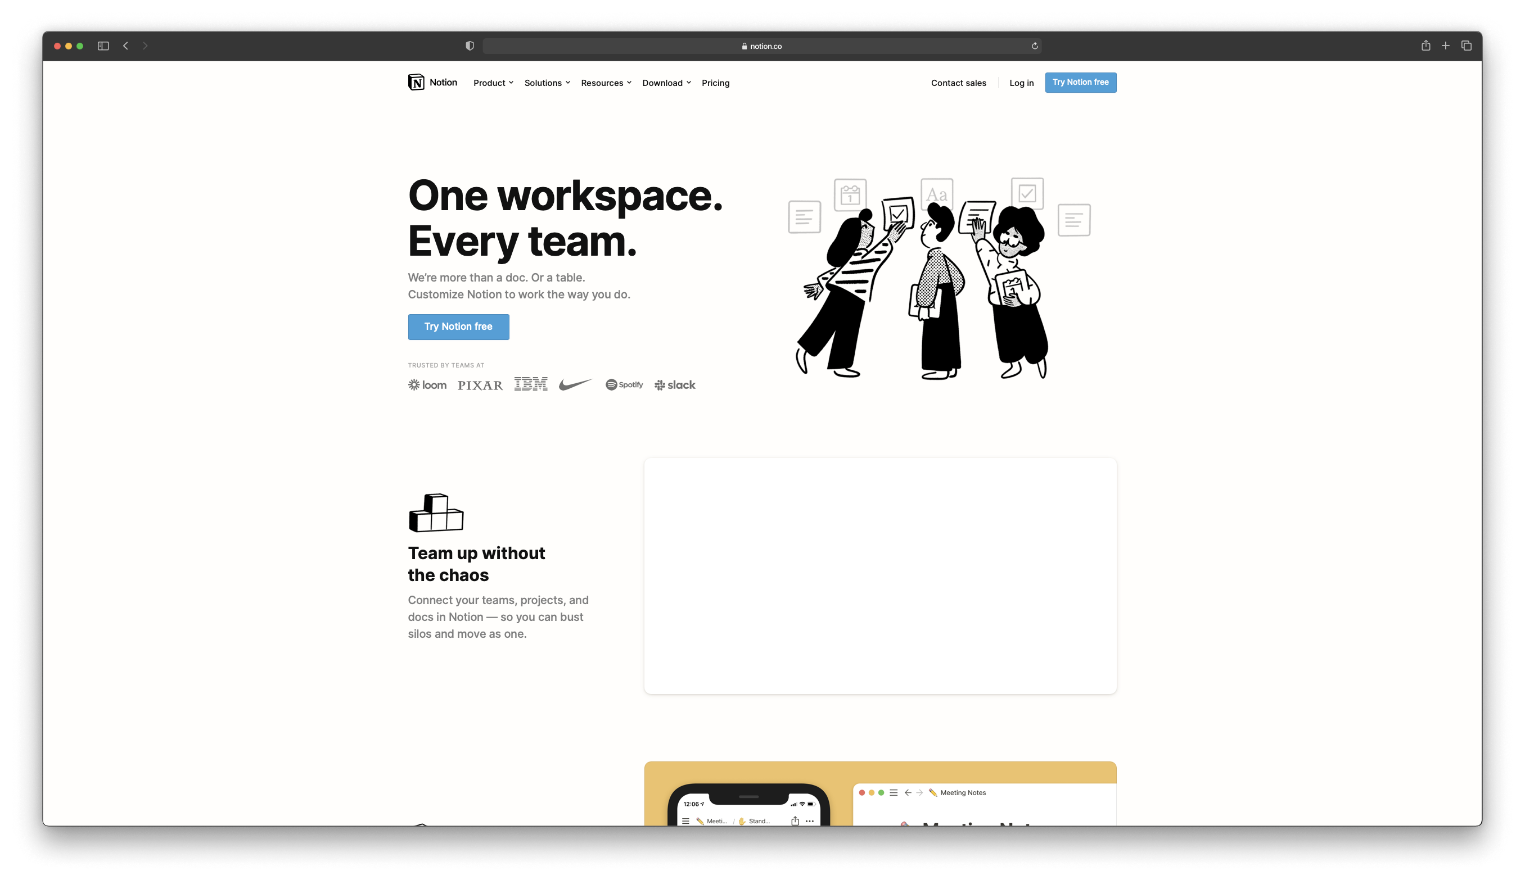
Task: Click the Nike swoosh logo
Action: click(576, 384)
